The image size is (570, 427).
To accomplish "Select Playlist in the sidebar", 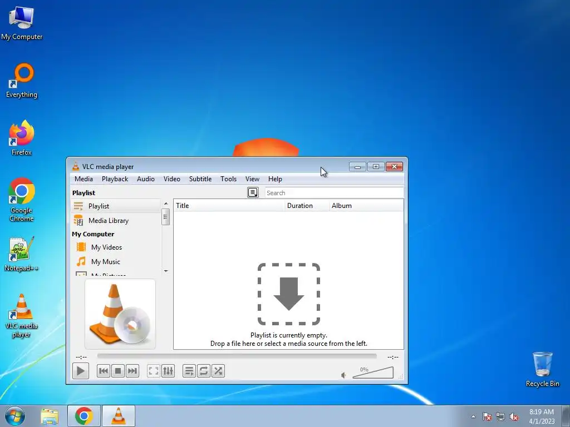I will [x=116, y=206].
